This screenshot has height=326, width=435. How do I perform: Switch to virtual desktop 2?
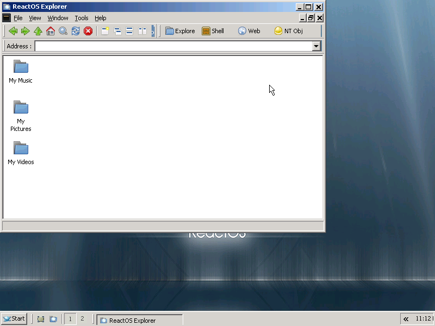pos(82,319)
